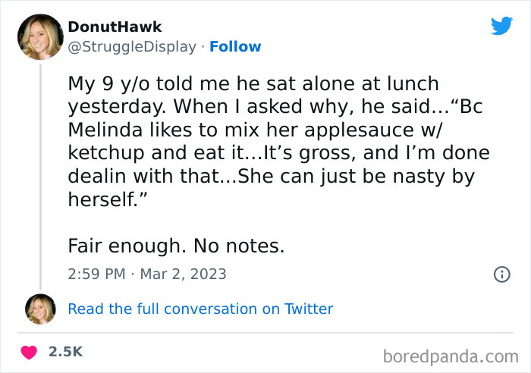531x373 pixels.
Task: Click the @StruggleDisplay handle
Action: pyautogui.click(x=134, y=47)
